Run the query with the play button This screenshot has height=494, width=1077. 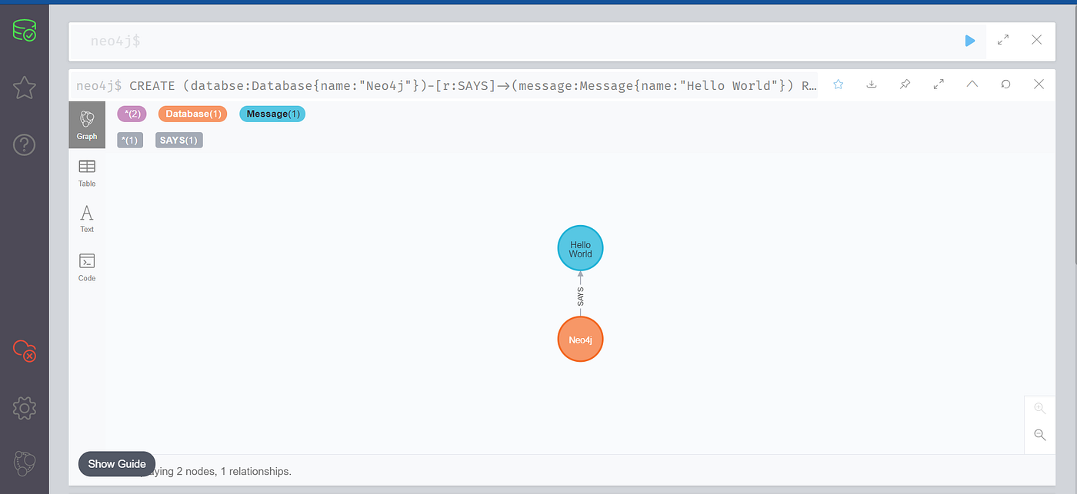[969, 41]
